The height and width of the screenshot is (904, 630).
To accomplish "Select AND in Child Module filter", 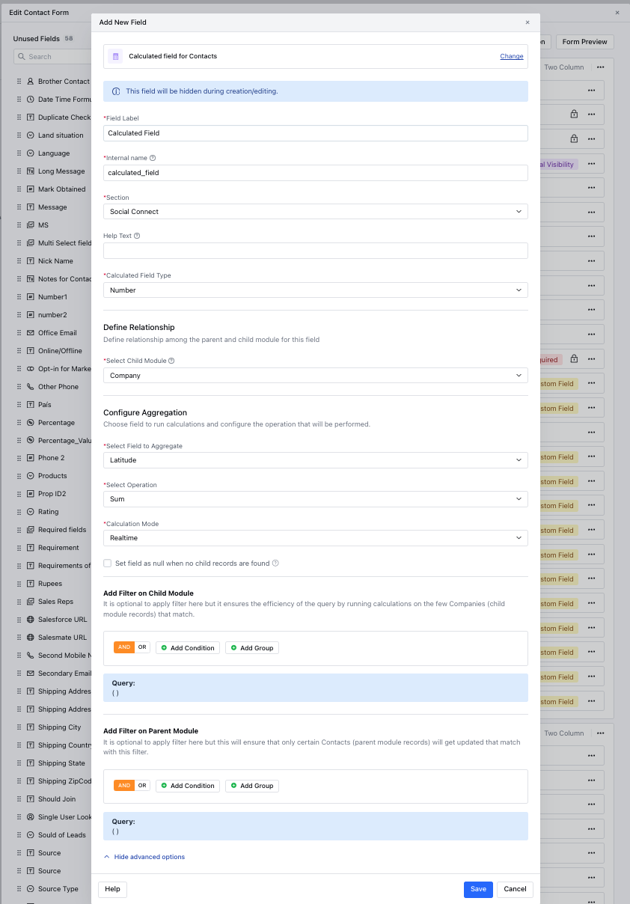I will (x=124, y=647).
